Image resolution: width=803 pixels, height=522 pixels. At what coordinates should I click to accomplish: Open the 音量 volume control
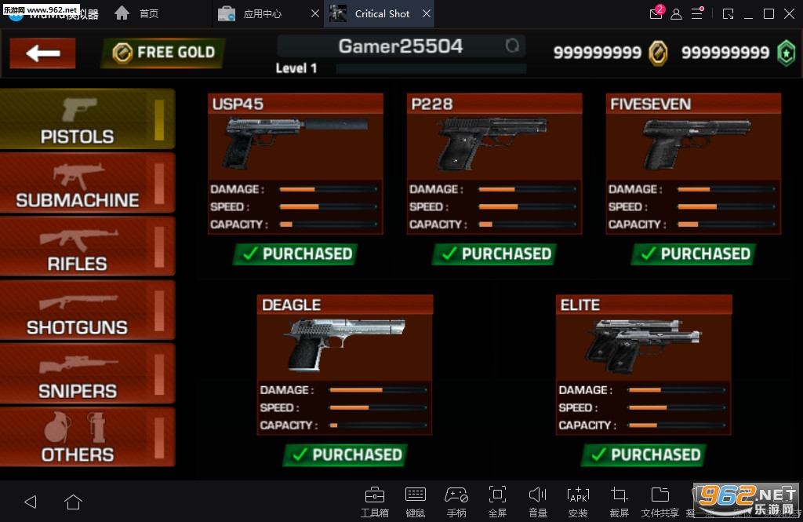point(538,502)
